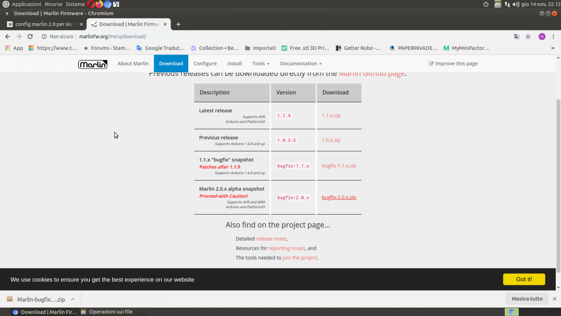Viewport: 561px width, 316px height.
Task: Select the Download nav item
Action: (x=171, y=64)
